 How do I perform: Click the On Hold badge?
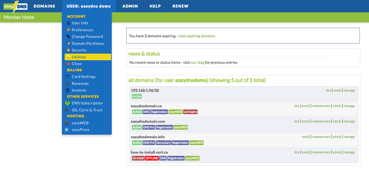click(138, 158)
